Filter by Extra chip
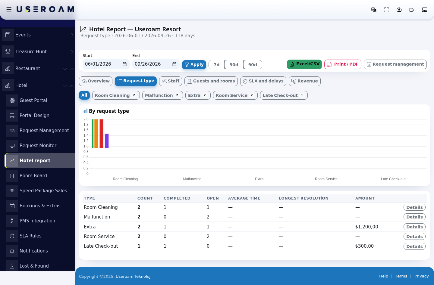This screenshot has width=434, height=285. 198,95
